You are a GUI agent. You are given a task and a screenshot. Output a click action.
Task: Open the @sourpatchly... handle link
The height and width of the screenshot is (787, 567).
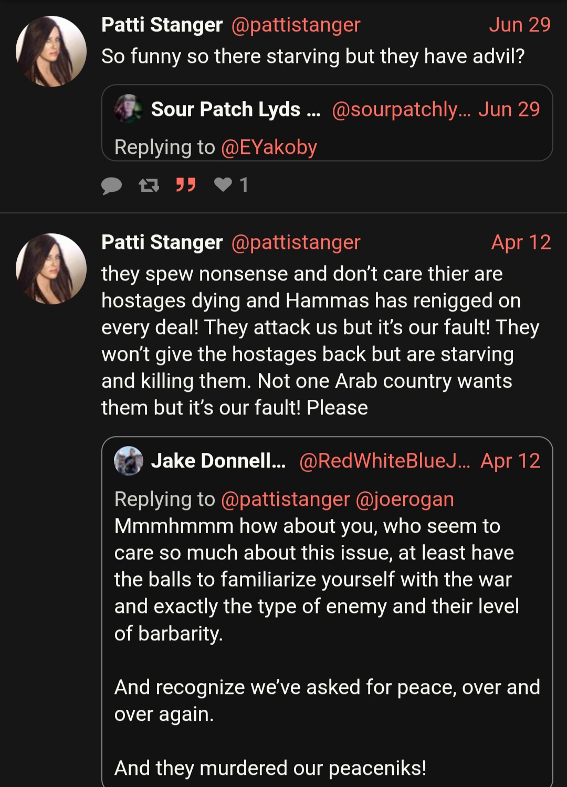401,109
